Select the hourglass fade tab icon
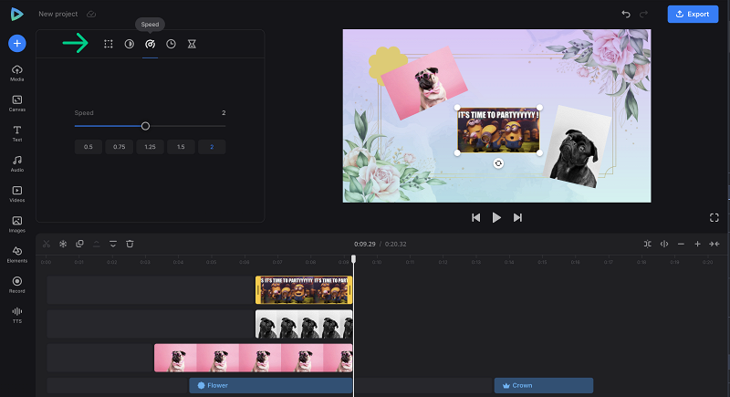This screenshot has width=730, height=397. 192,44
